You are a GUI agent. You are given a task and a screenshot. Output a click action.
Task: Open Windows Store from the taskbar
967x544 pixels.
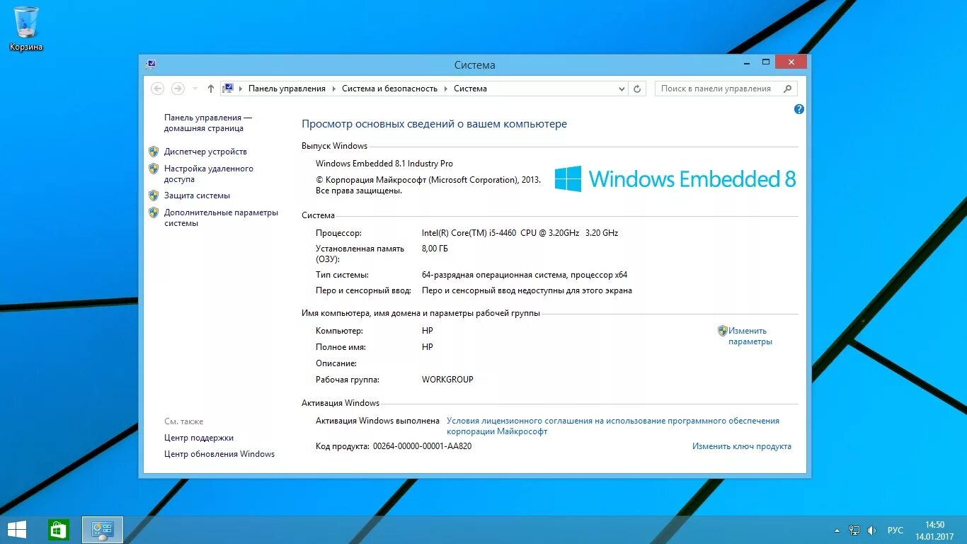tap(57, 529)
